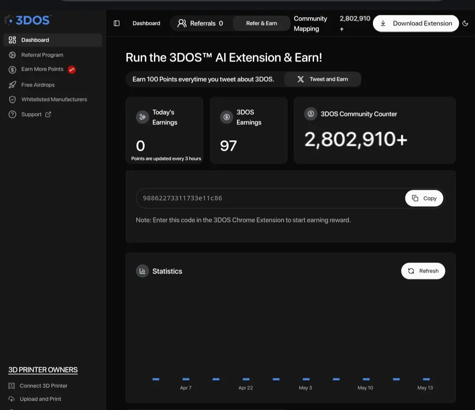Click the refresh arrows icon
Image resolution: width=475 pixels, height=410 pixels.
click(411, 271)
